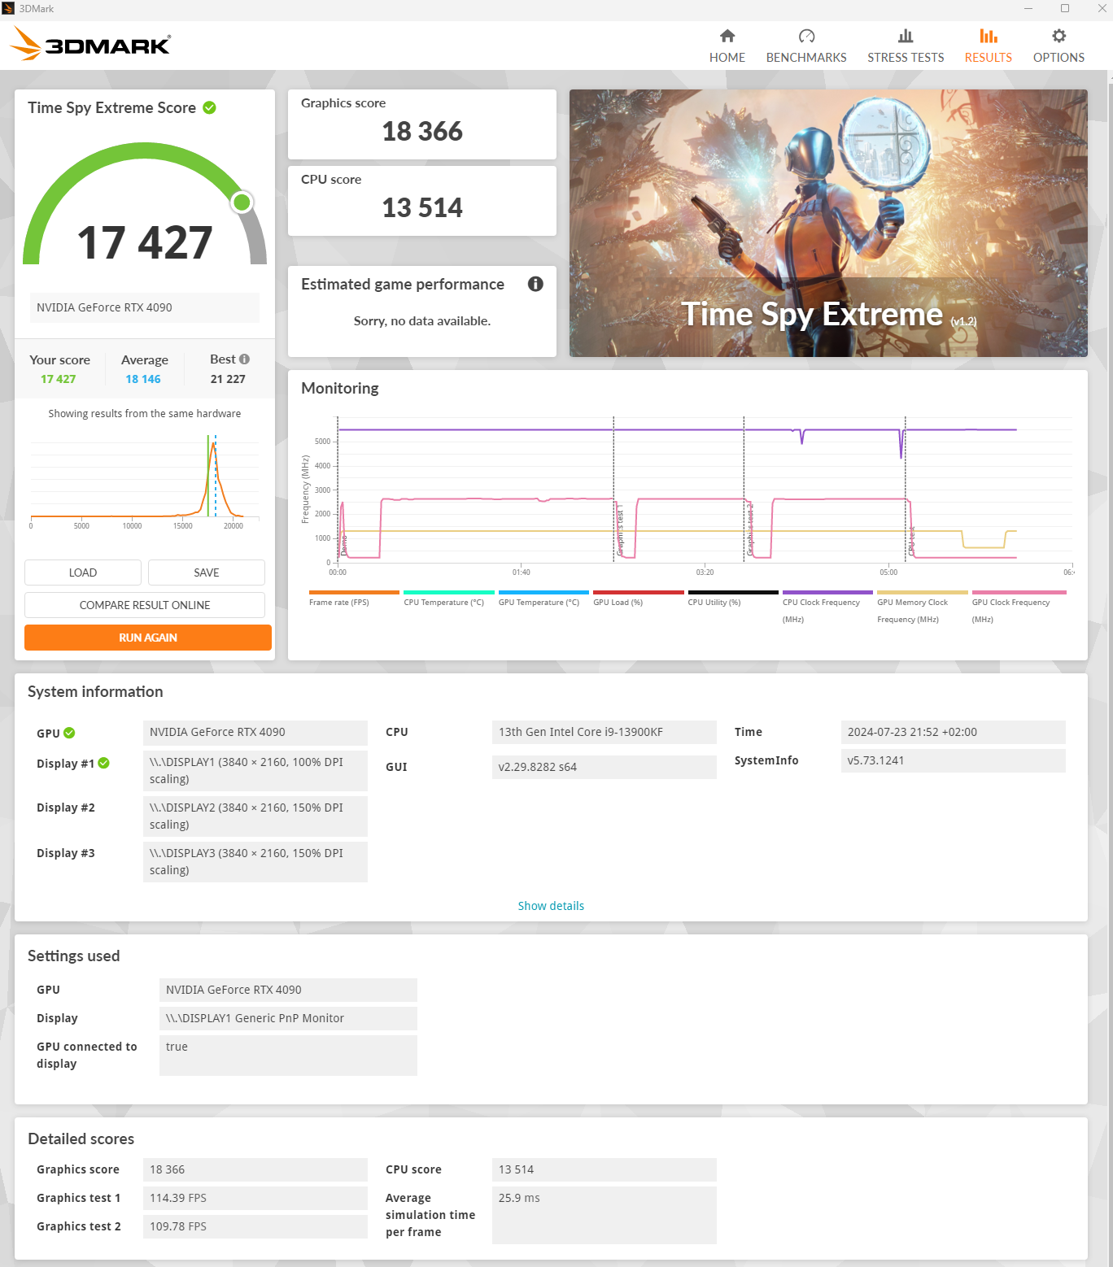Click the Monitoring frequency graph
Viewport: 1113px width, 1267px height.
tap(704, 490)
